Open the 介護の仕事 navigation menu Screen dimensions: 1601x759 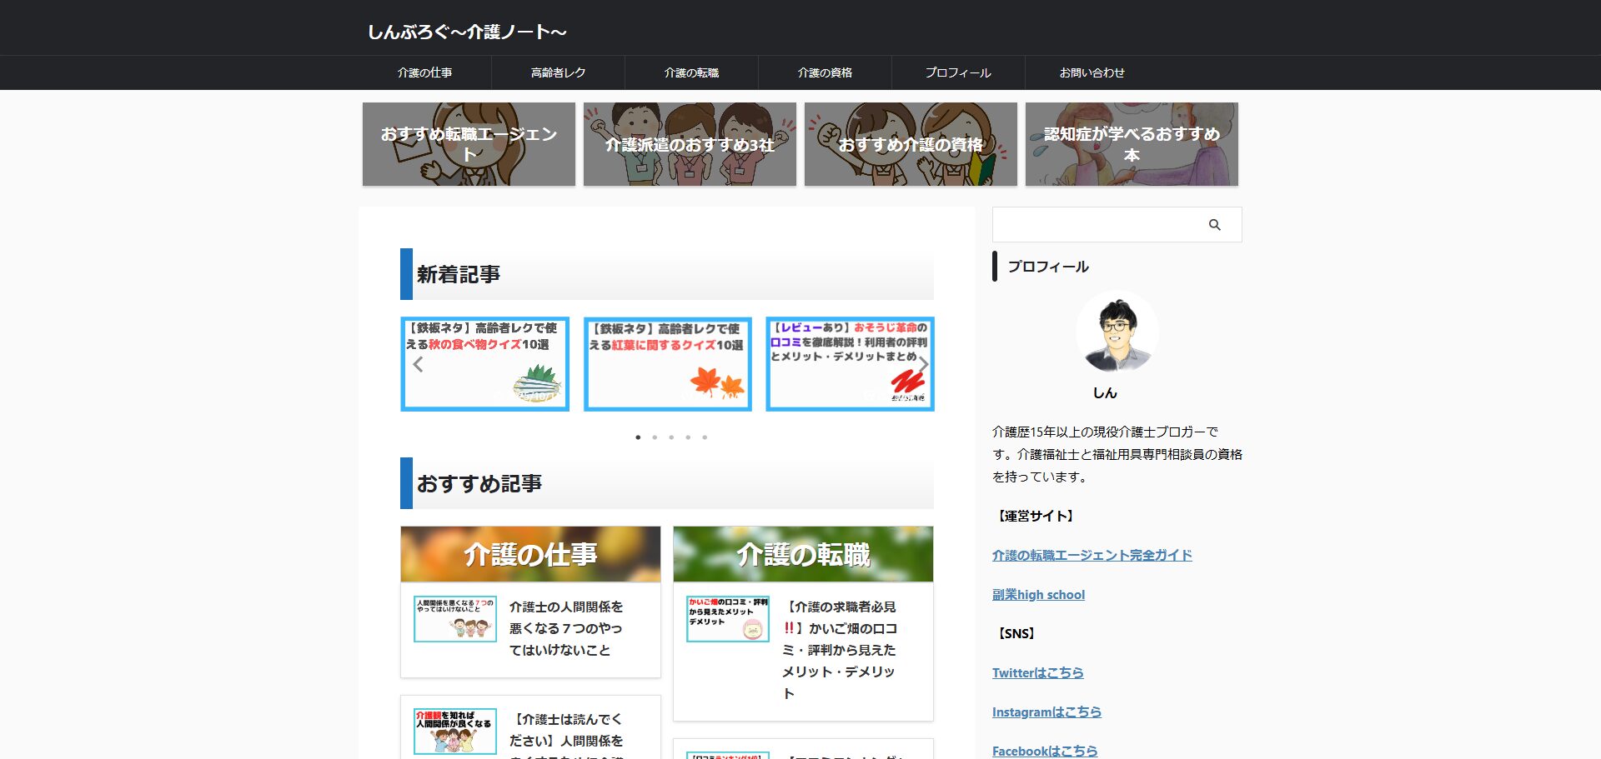pos(424,73)
